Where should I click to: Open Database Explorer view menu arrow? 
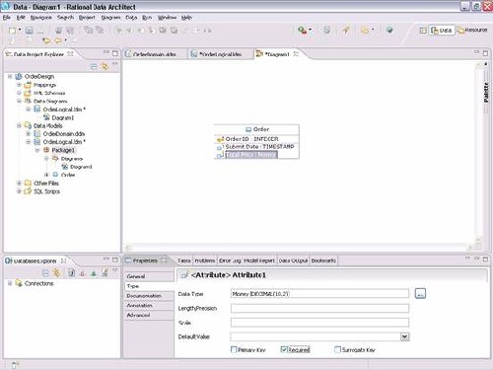pos(115,270)
